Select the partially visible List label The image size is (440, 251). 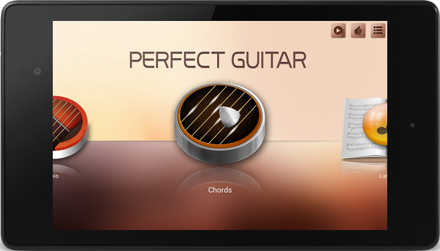click(383, 176)
